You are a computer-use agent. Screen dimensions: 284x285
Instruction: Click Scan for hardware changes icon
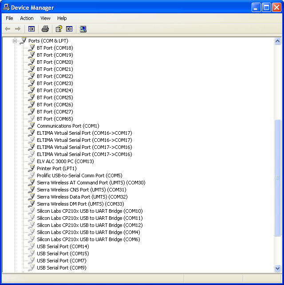click(83, 29)
